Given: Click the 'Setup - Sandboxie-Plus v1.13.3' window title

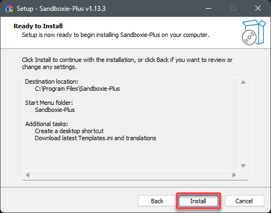Looking at the screenshot, I should point(61,9).
